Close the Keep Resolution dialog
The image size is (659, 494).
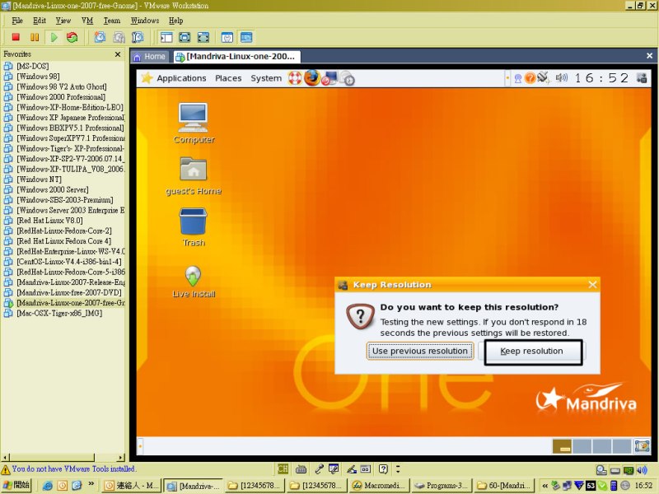point(592,285)
